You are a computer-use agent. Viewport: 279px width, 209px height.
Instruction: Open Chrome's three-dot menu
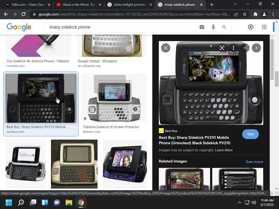pyautogui.click(x=273, y=14)
